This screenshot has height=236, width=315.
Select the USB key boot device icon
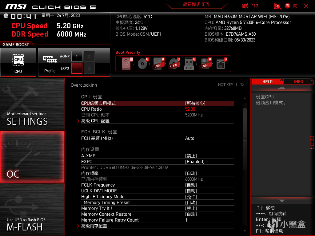click(x=189, y=64)
